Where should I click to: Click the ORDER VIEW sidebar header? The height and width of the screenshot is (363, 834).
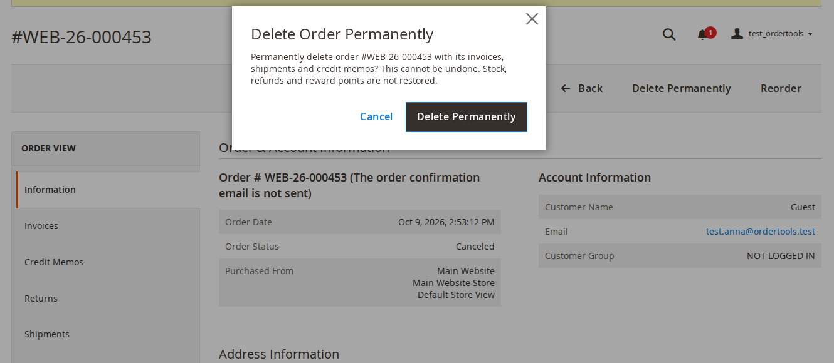pyautogui.click(x=48, y=148)
